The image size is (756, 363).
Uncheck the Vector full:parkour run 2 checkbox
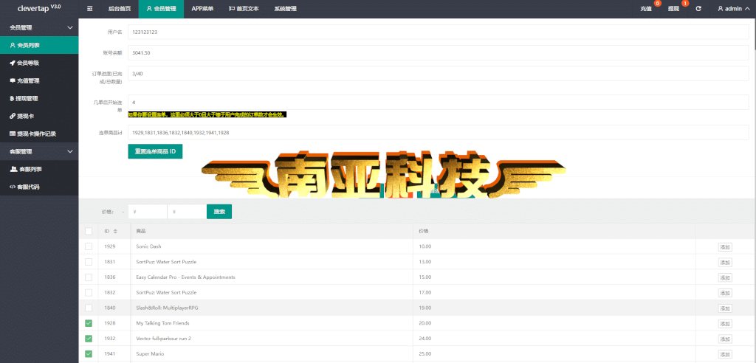tap(89, 339)
